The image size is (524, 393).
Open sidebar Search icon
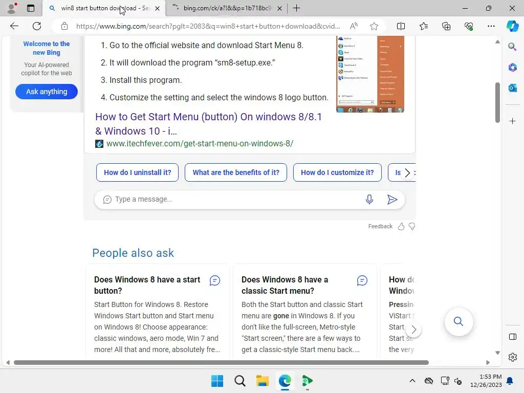(x=512, y=47)
